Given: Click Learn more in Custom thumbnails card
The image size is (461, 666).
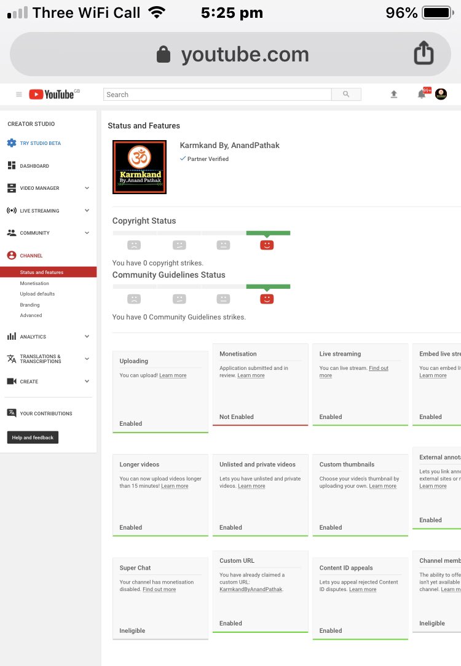Looking at the screenshot, I should pyautogui.click(x=383, y=486).
